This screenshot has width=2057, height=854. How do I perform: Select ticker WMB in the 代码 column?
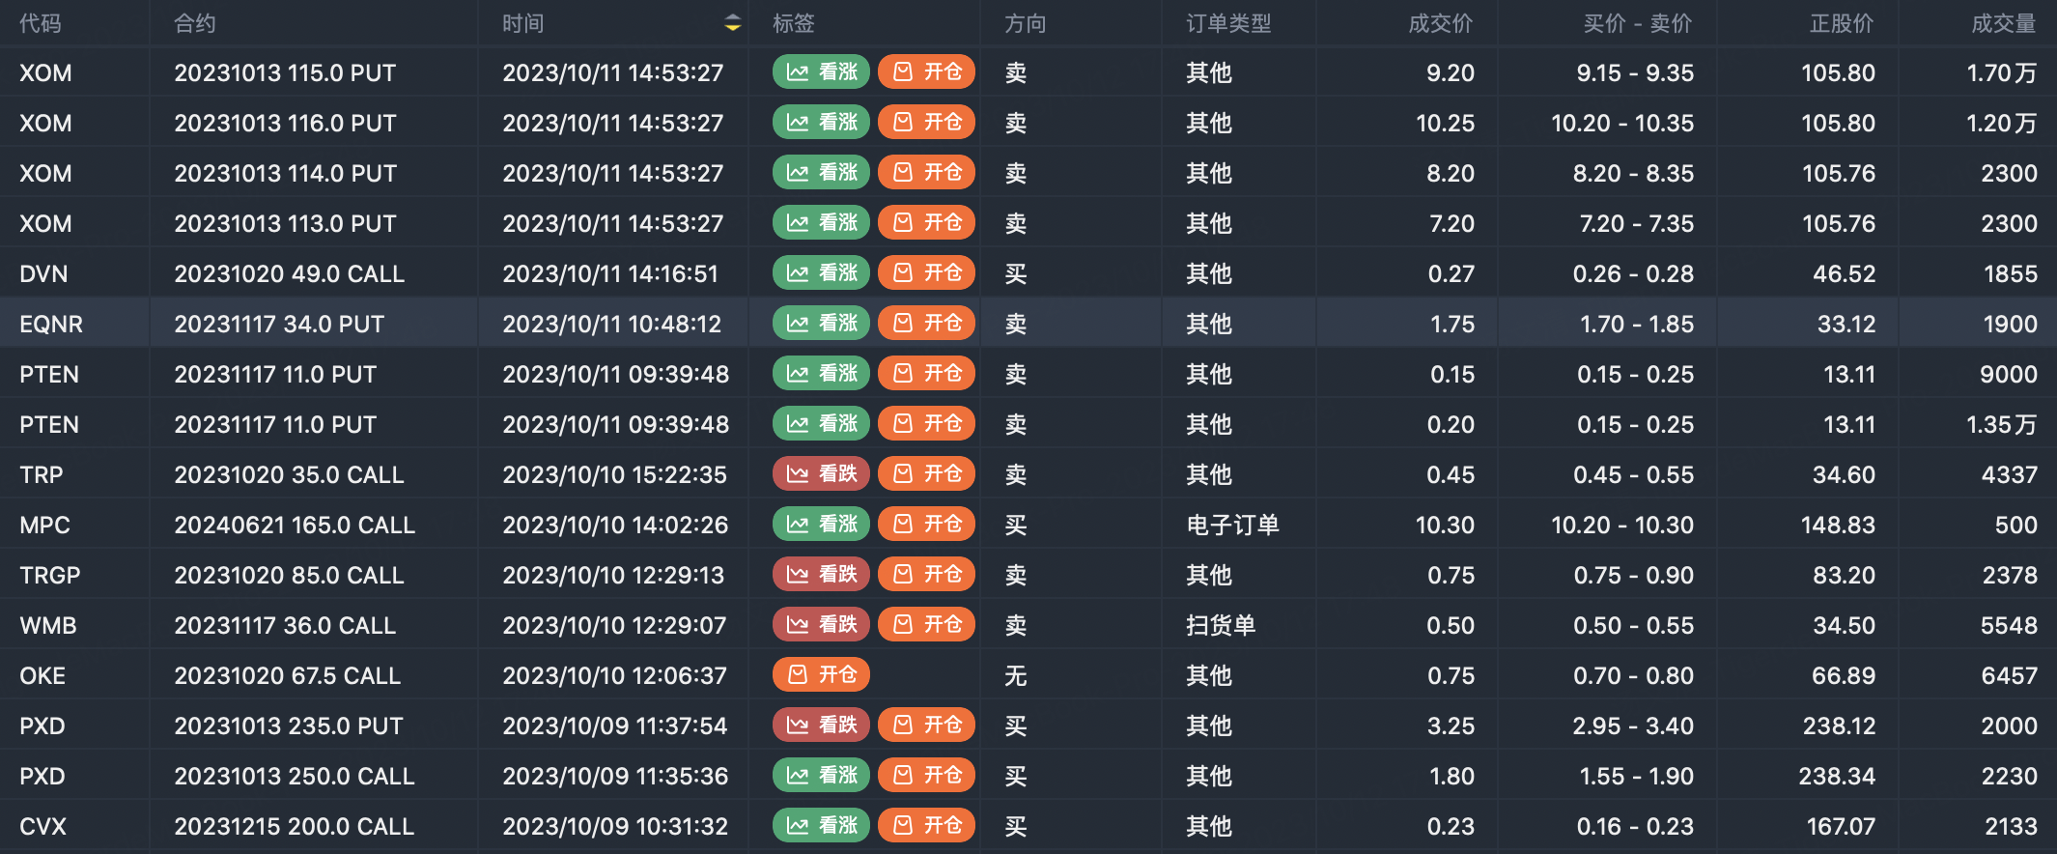coord(48,625)
